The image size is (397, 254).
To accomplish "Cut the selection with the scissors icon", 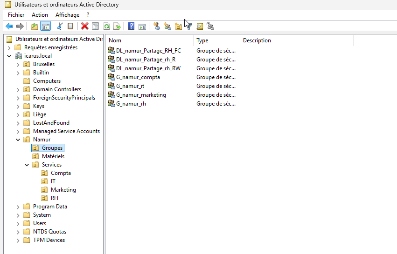I will point(60,26).
